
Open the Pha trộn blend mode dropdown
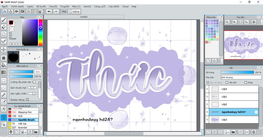[x=241, y=77]
